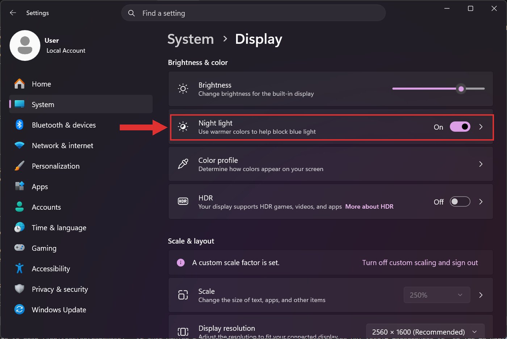Click the Network wifi icon
The image size is (507, 339).
tap(20, 145)
